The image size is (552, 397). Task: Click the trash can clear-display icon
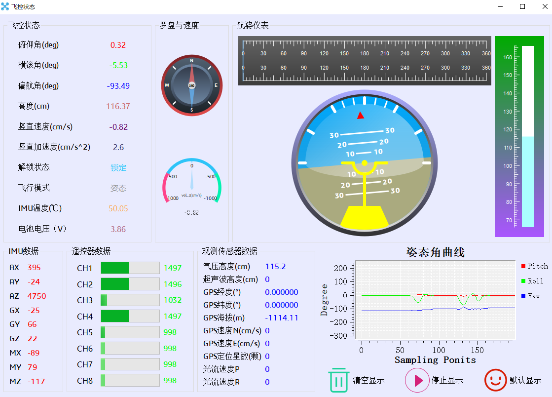(339, 380)
